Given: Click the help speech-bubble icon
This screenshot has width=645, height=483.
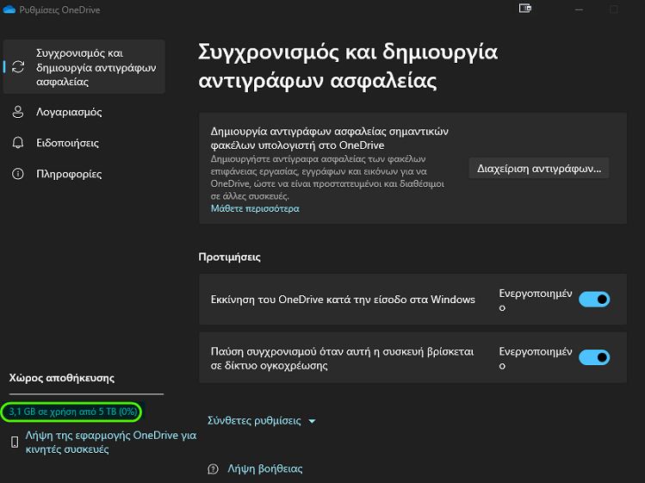Looking at the screenshot, I should click(213, 468).
